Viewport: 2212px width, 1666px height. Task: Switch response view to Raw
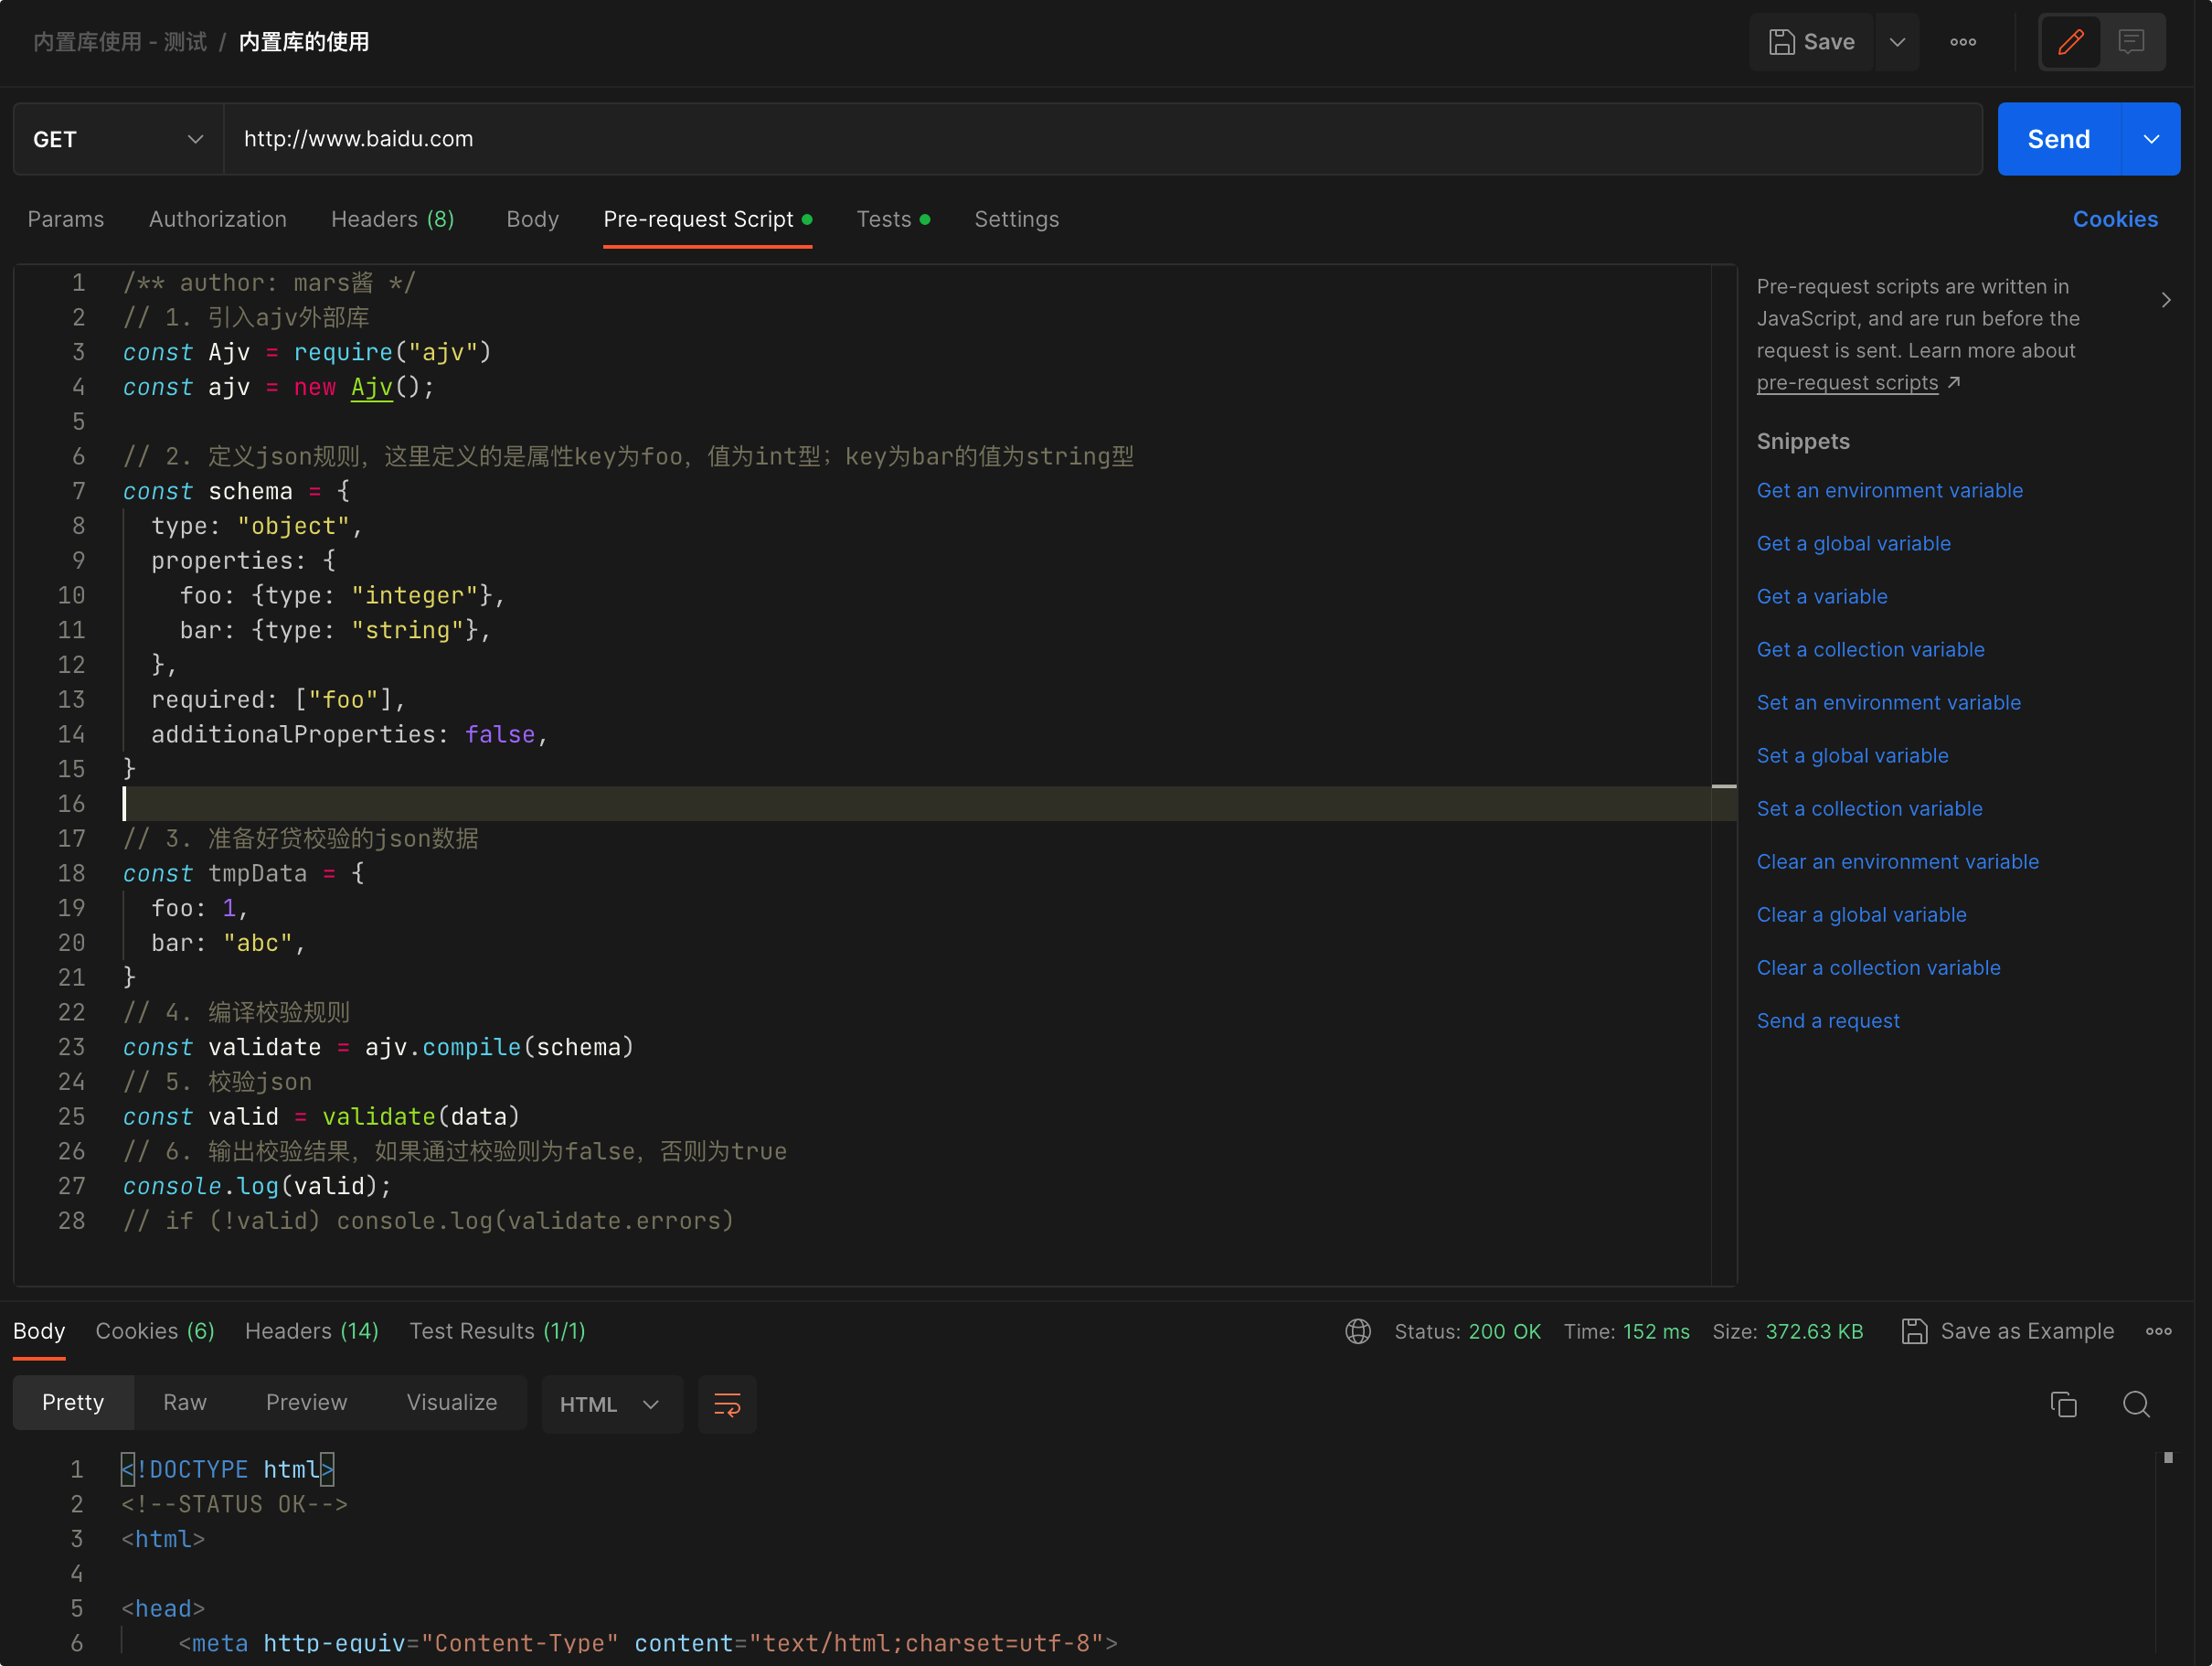click(x=185, y=1402)
